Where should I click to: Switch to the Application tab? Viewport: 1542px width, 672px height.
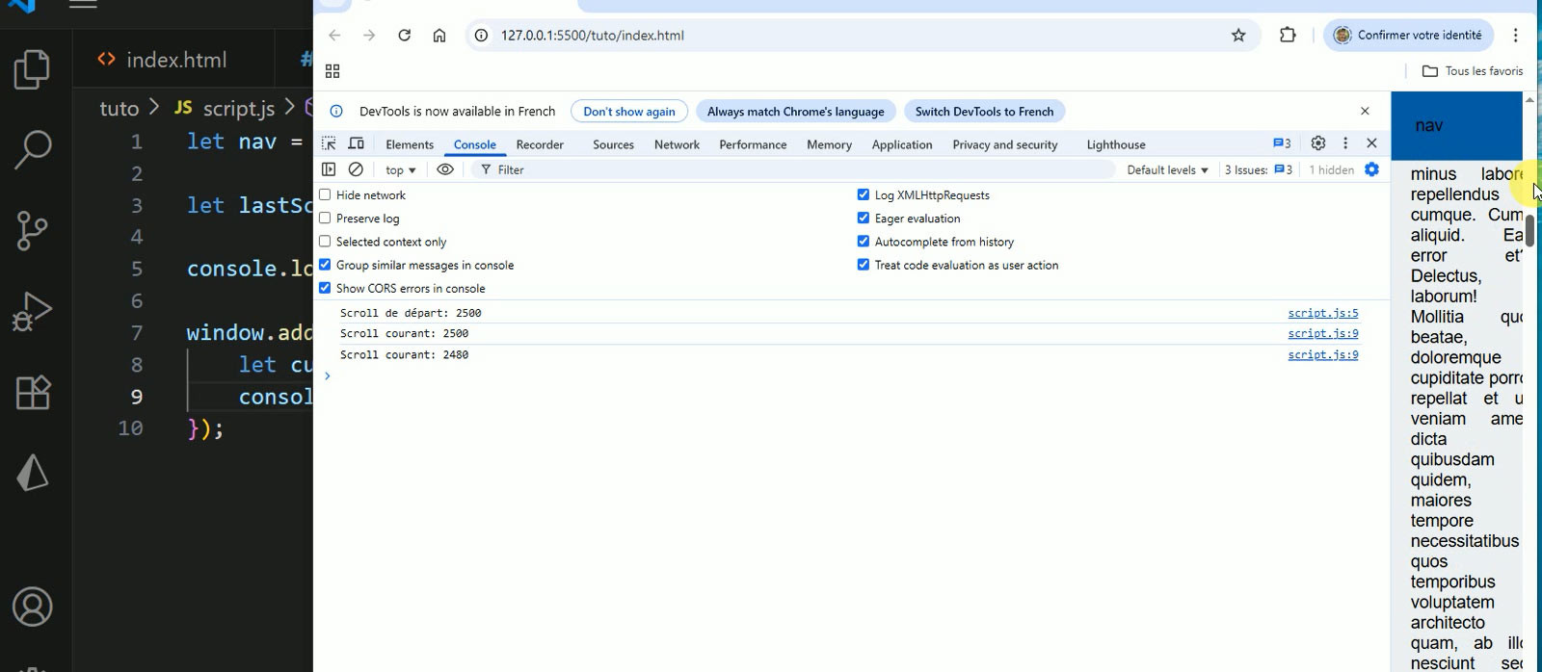point(902,144)
